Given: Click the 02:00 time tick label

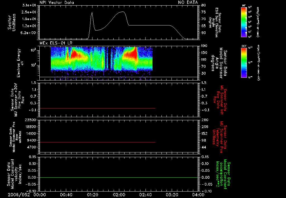Looking at the screenshot, I should pos(119,195).
